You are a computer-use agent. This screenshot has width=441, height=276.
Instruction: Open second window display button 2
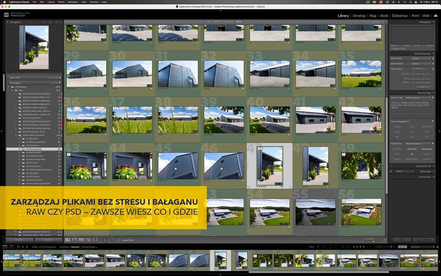pyautogui.click(x=11, y=247)
